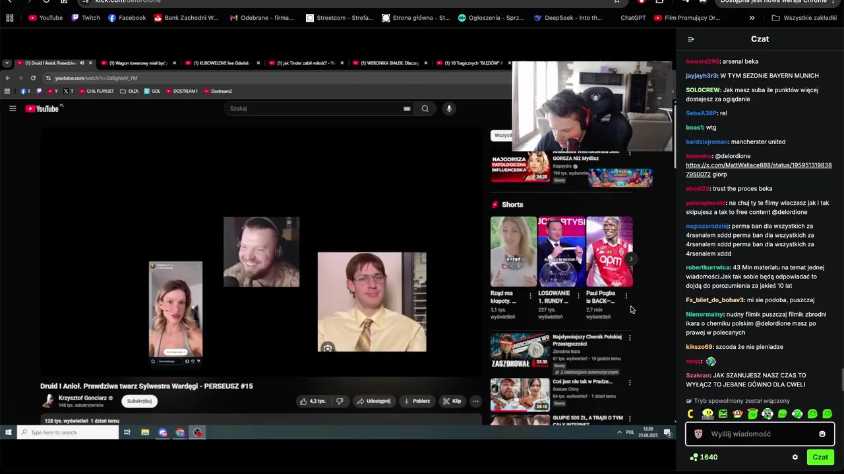Open options menu for LOSOWANIE short

[578, 296]
